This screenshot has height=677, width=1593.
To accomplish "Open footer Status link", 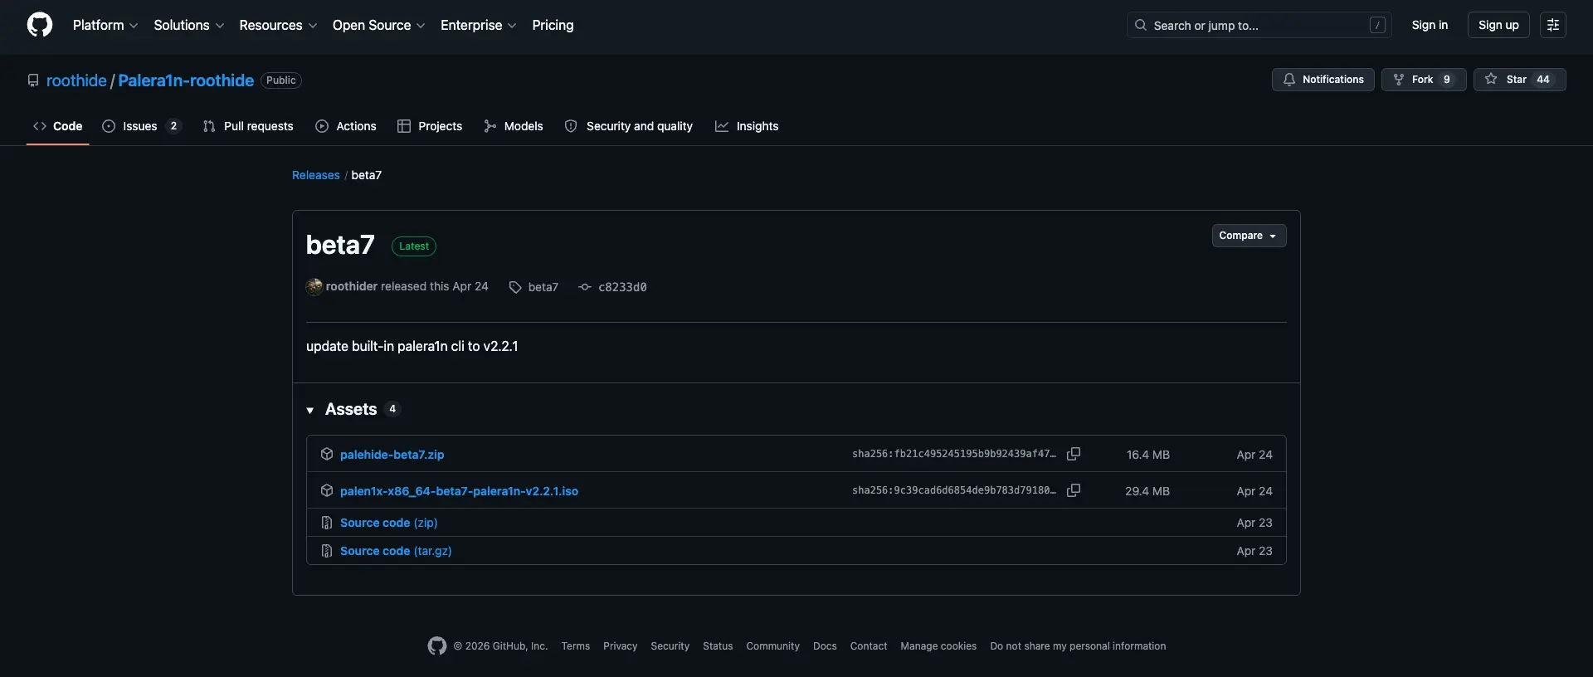I will point(718,646).
